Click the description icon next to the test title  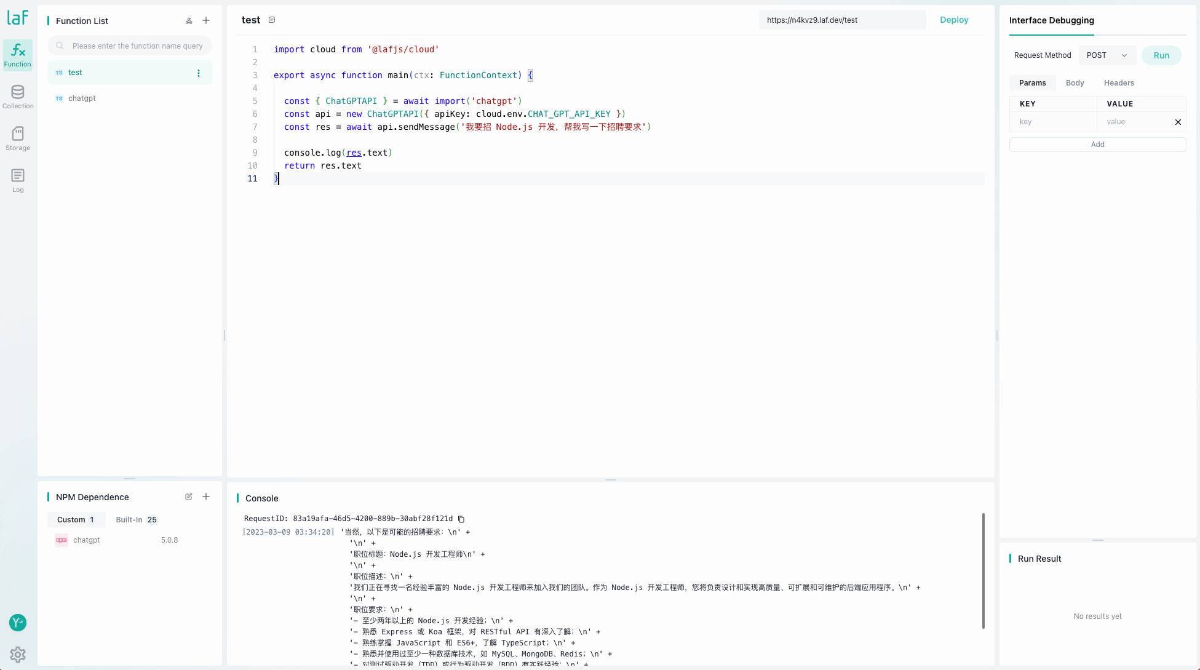tap(272, 20)
